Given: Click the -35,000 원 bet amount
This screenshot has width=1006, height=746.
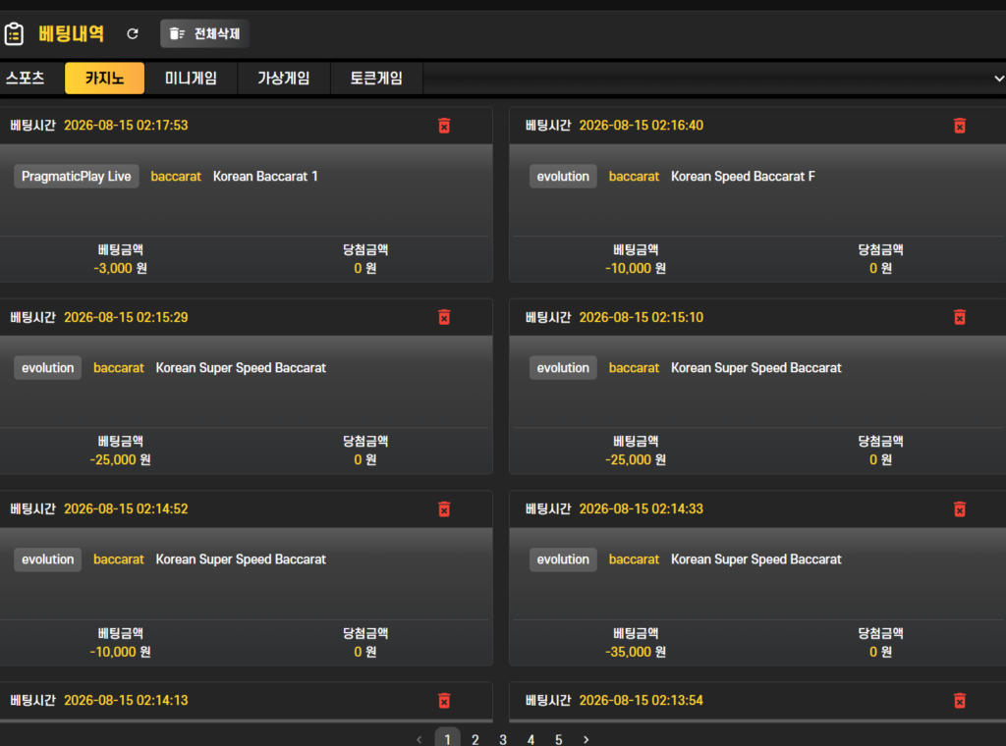Looking at the screenshot, I should pos(636,652).
